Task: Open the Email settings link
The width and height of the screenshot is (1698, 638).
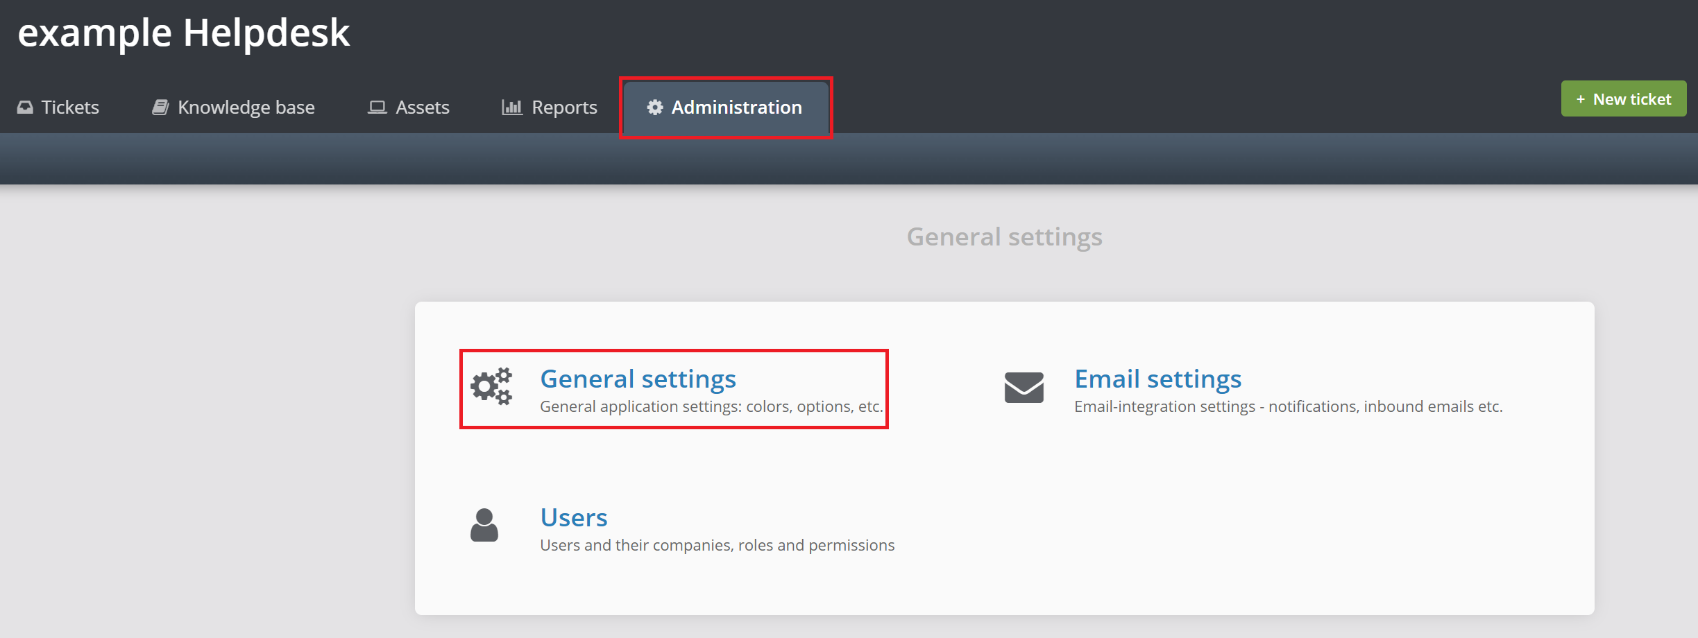Action: tap(1157, 379)
